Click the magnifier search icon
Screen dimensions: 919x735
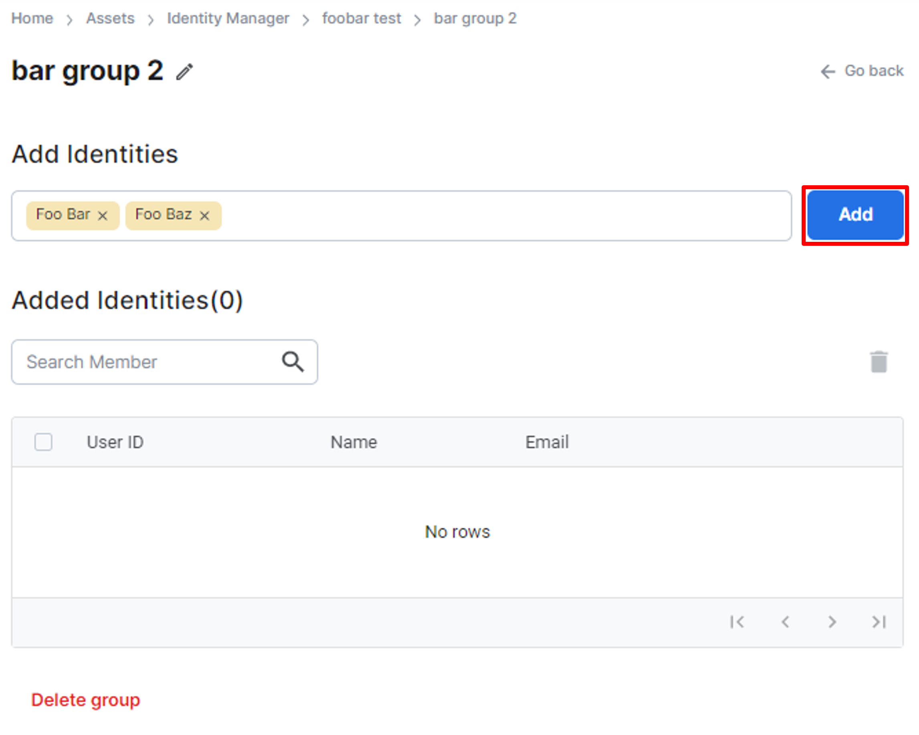pos(293,362)
